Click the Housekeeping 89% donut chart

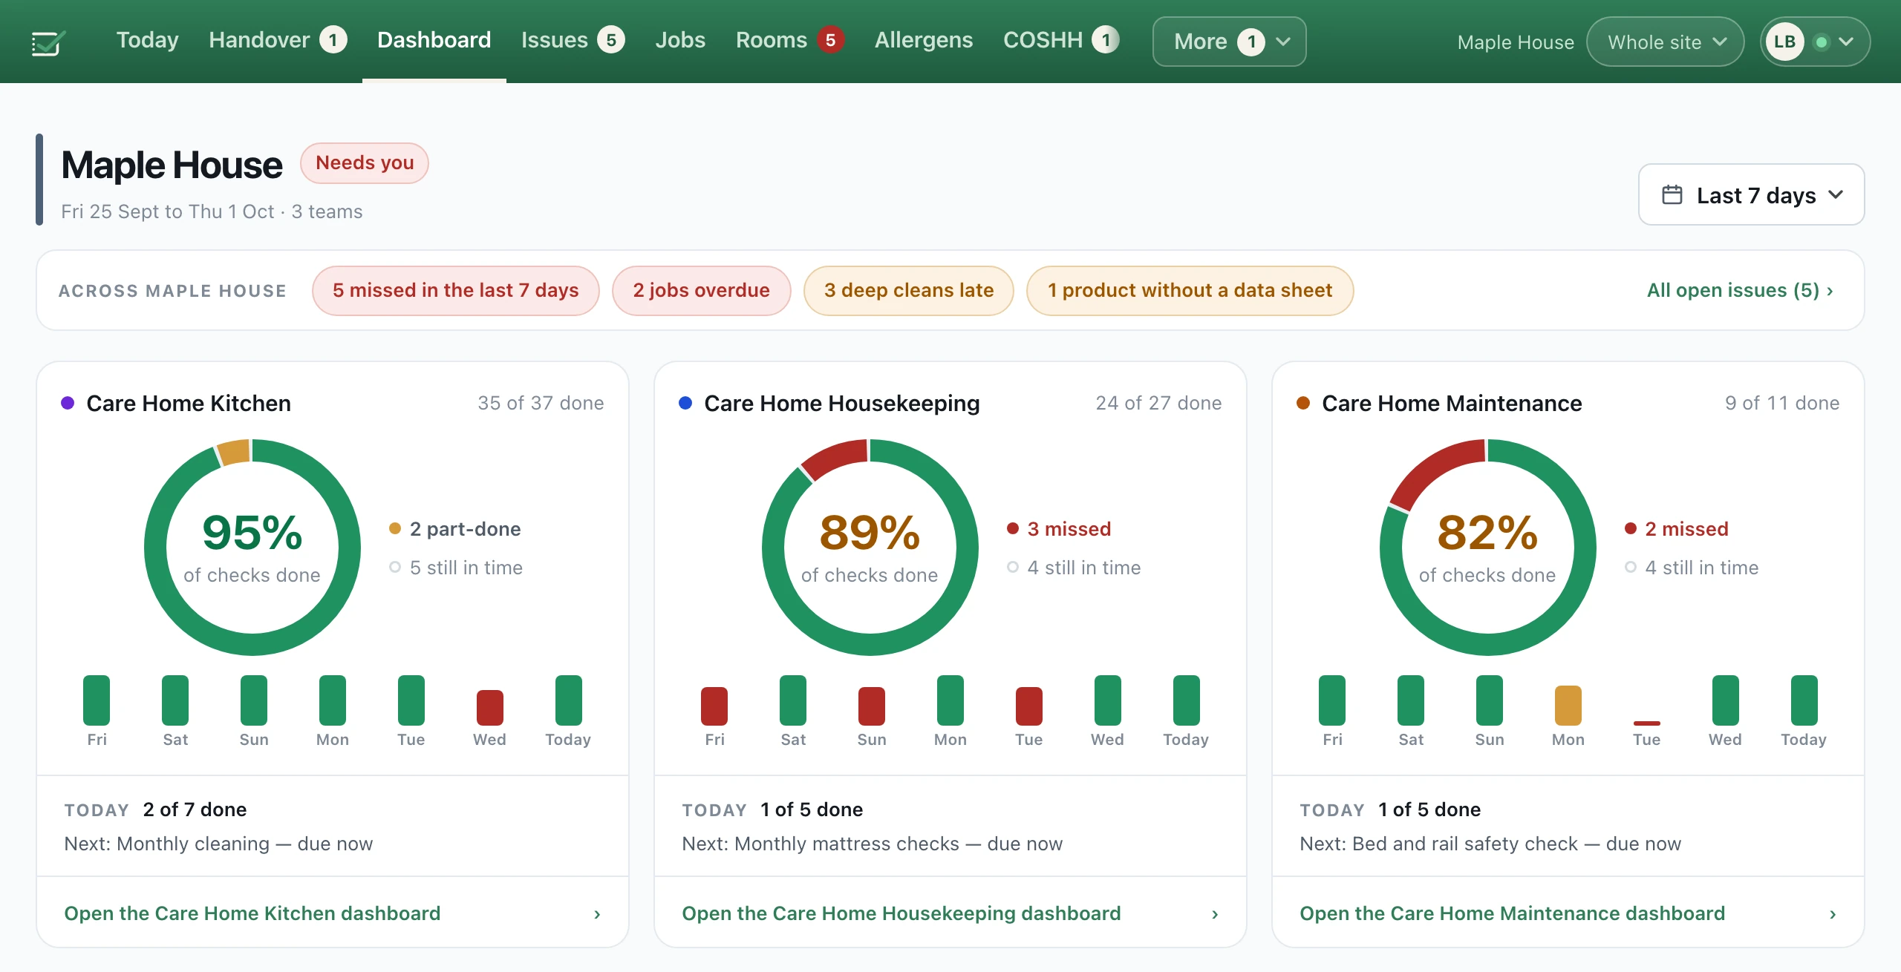tap(870, 548)
